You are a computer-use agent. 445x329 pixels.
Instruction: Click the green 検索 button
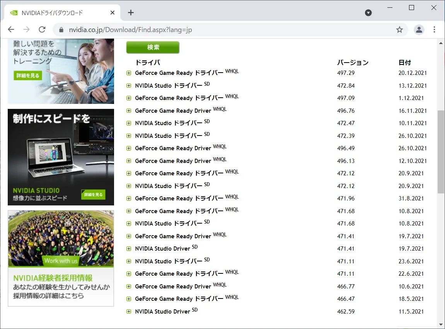(x=153, y=47)
